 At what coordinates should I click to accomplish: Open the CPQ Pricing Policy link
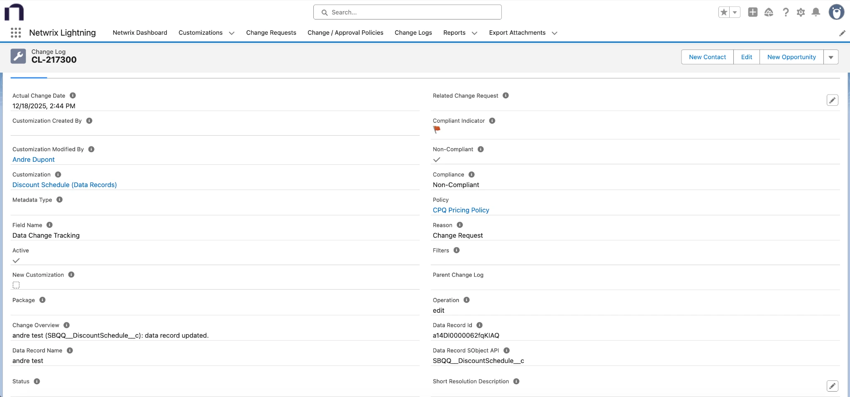click(461, 210)
